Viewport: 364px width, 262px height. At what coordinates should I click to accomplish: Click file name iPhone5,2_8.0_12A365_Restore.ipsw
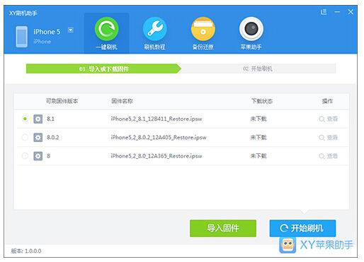[157, 156]
